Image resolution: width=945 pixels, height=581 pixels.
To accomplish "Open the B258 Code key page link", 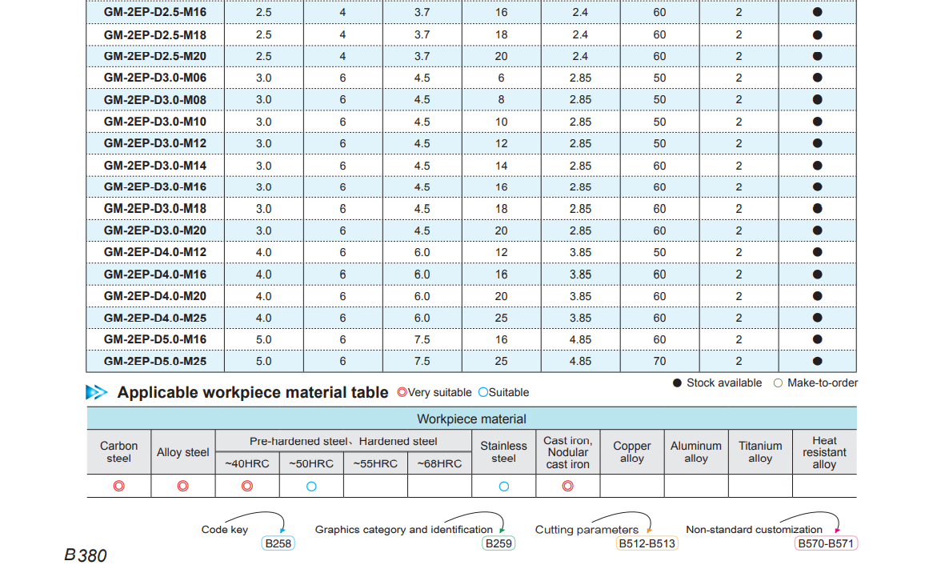I will point(278,543).
